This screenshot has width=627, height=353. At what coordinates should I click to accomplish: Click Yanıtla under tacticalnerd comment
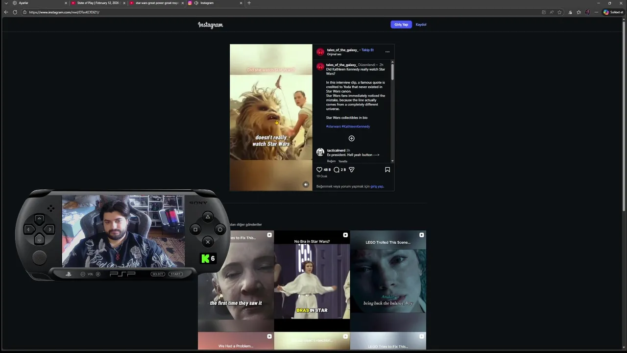[x=343, y=161]
